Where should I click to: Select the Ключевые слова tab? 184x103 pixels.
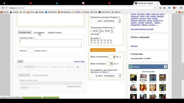coord(25,32)
